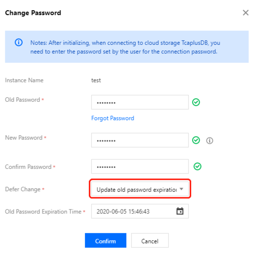Click the green checkmark beside New Password
Screen dimensions: 255x254
pyautogui.click(x=196, y=140)
